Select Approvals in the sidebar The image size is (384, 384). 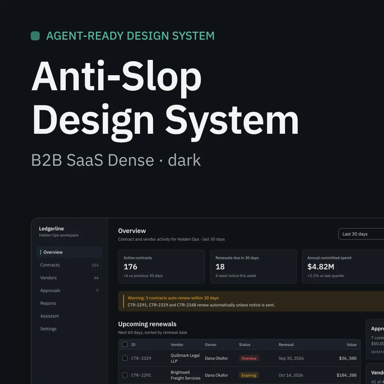pyautogui.click(x=69, y=291)
